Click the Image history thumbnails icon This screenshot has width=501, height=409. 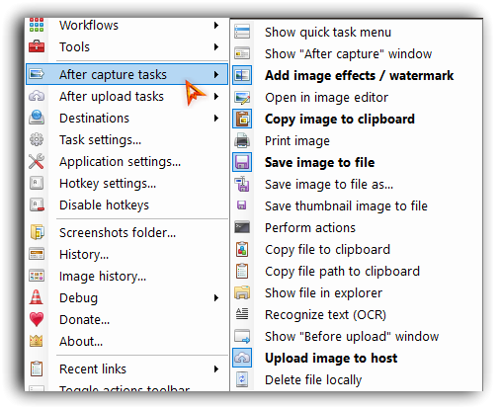37,276
